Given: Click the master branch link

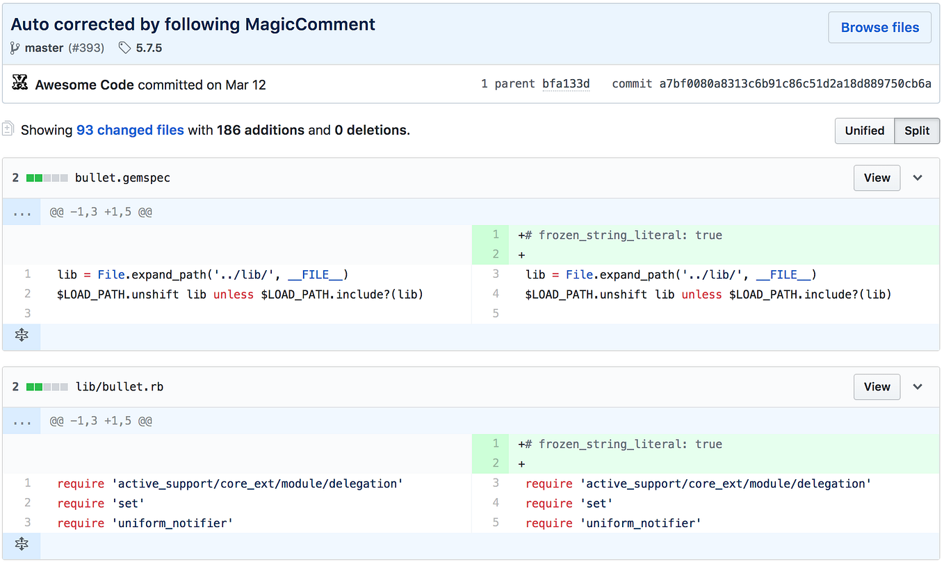Looking at the screenshot, I should click(x=44, y=47).
